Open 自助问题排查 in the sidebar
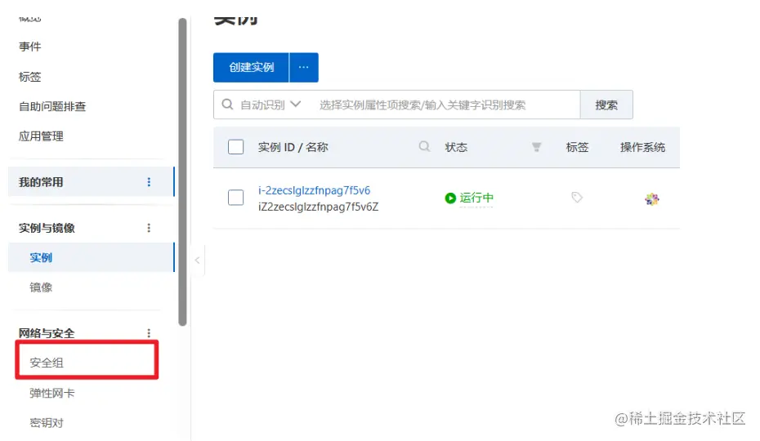Screen dimensions: 760x441 (52, 106)
